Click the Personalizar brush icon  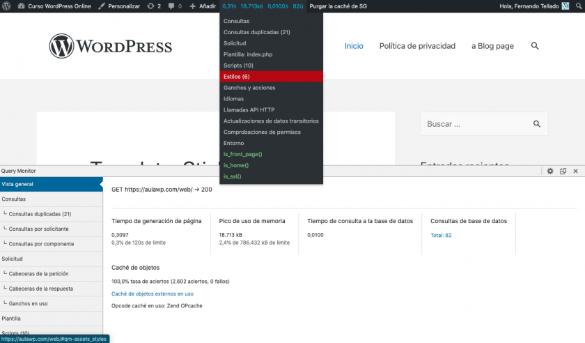pyautogui.click(x=102, y=6)
